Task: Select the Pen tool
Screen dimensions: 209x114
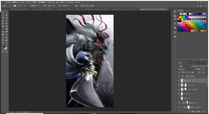Action: click(x=3, y=37)
